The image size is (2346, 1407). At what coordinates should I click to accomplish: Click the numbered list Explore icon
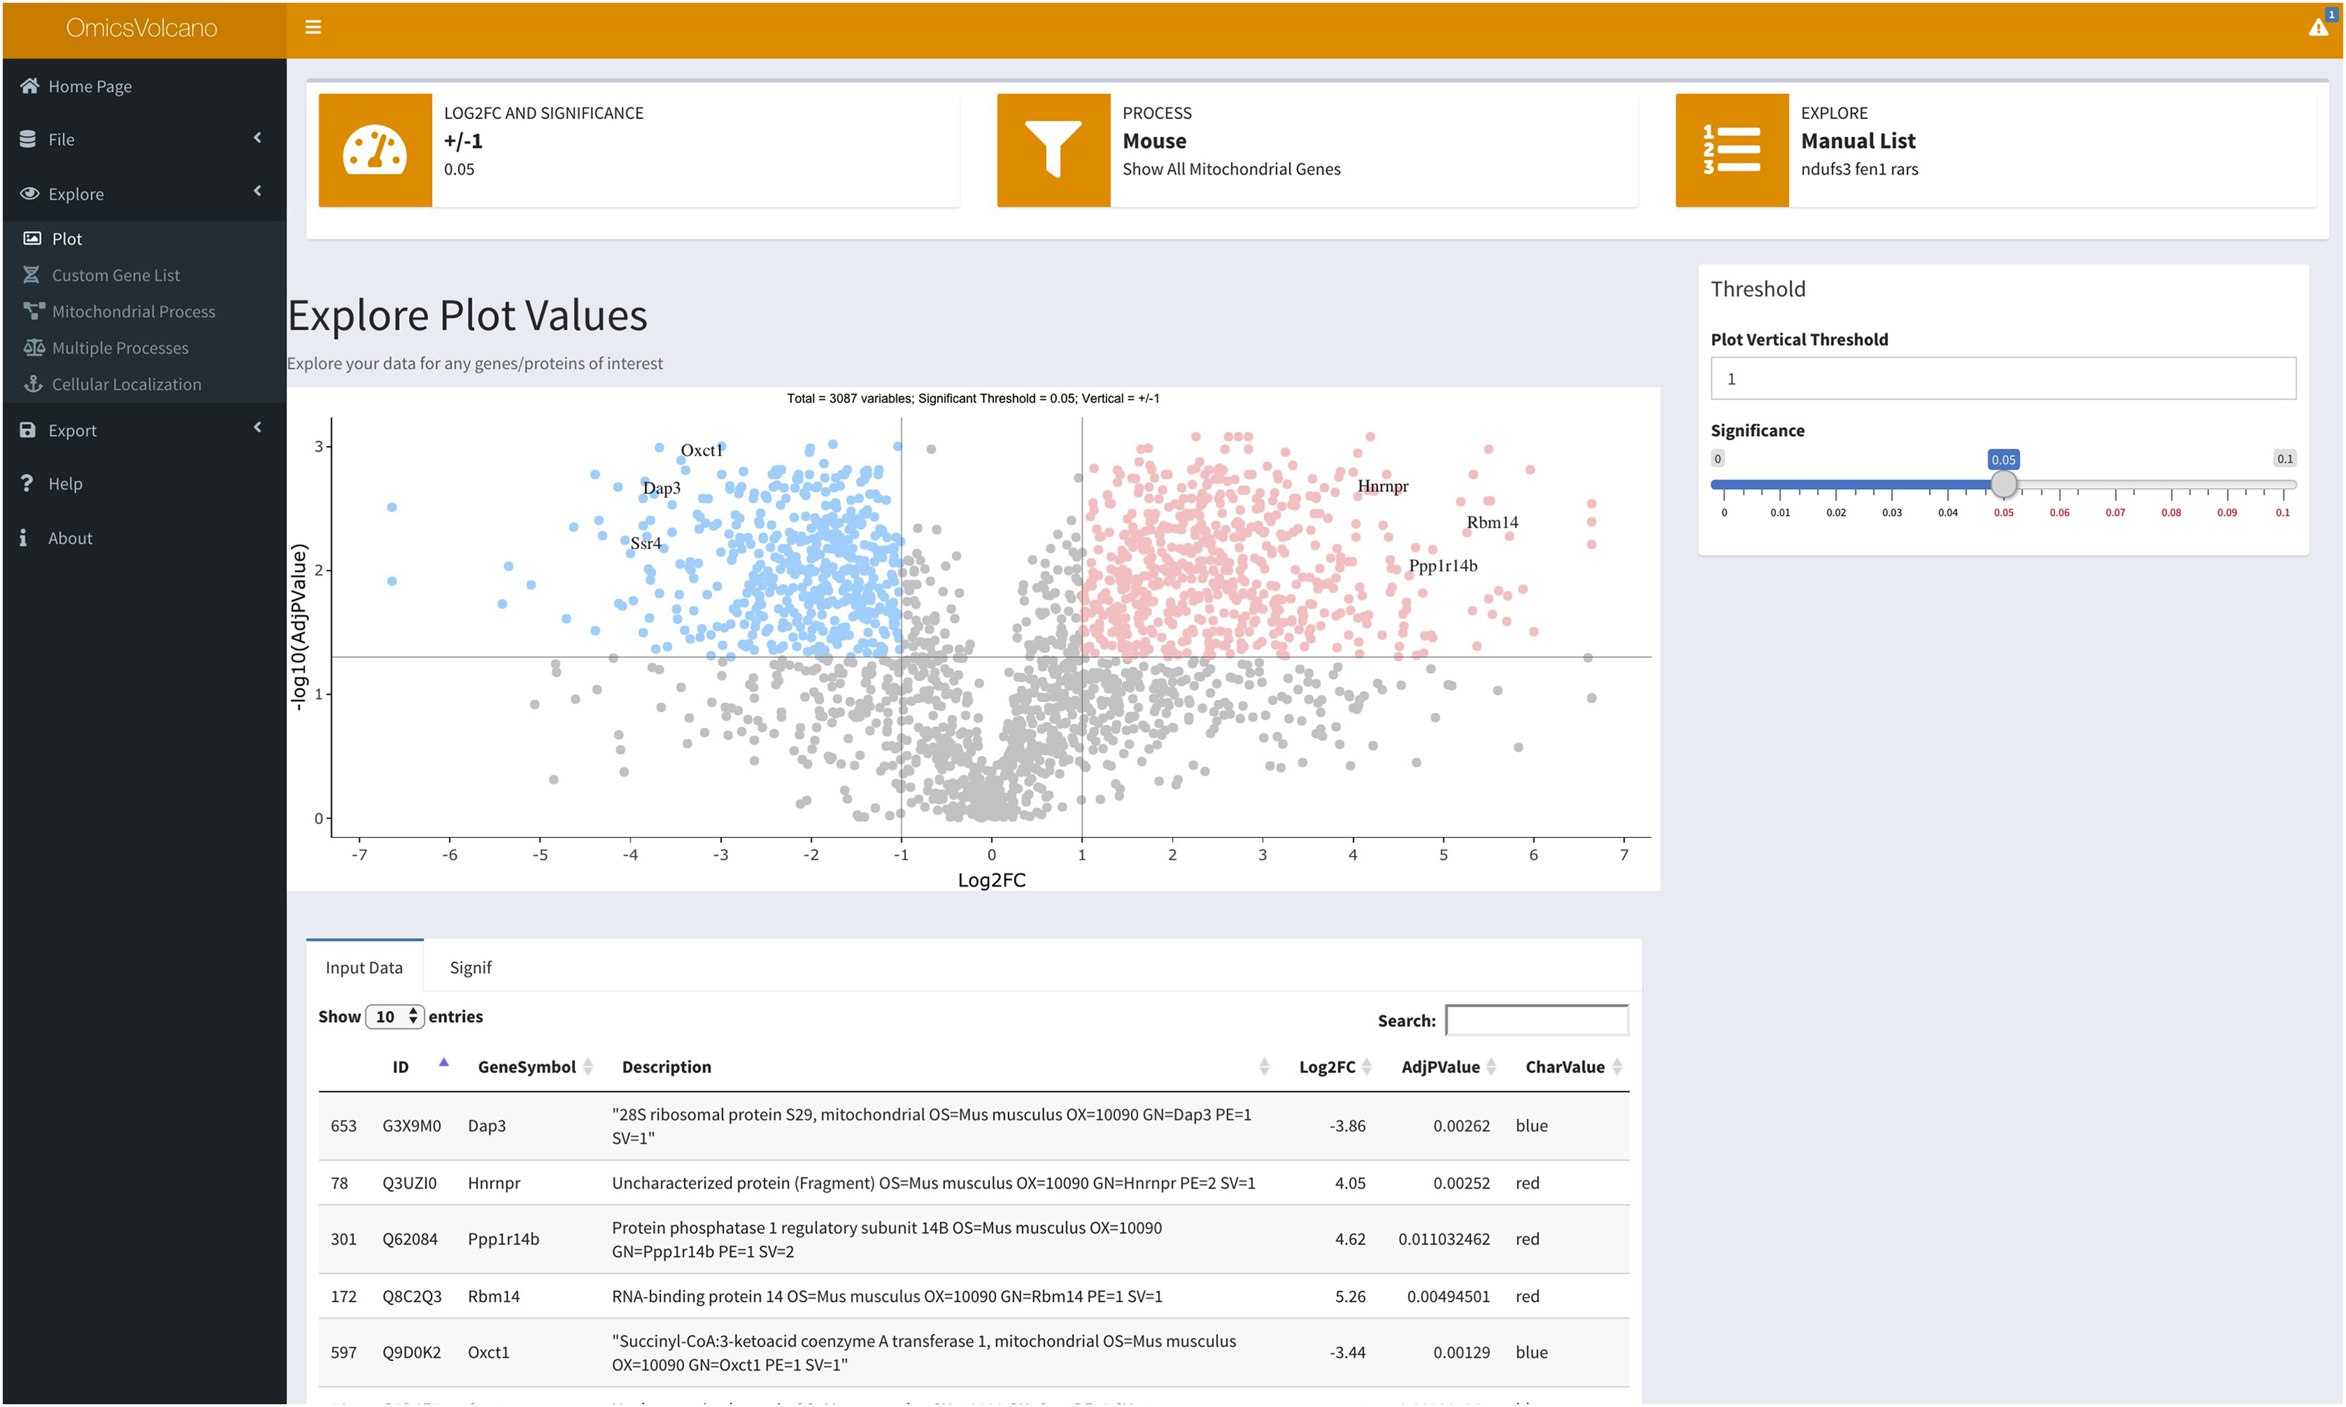[x=1731, y=150]
